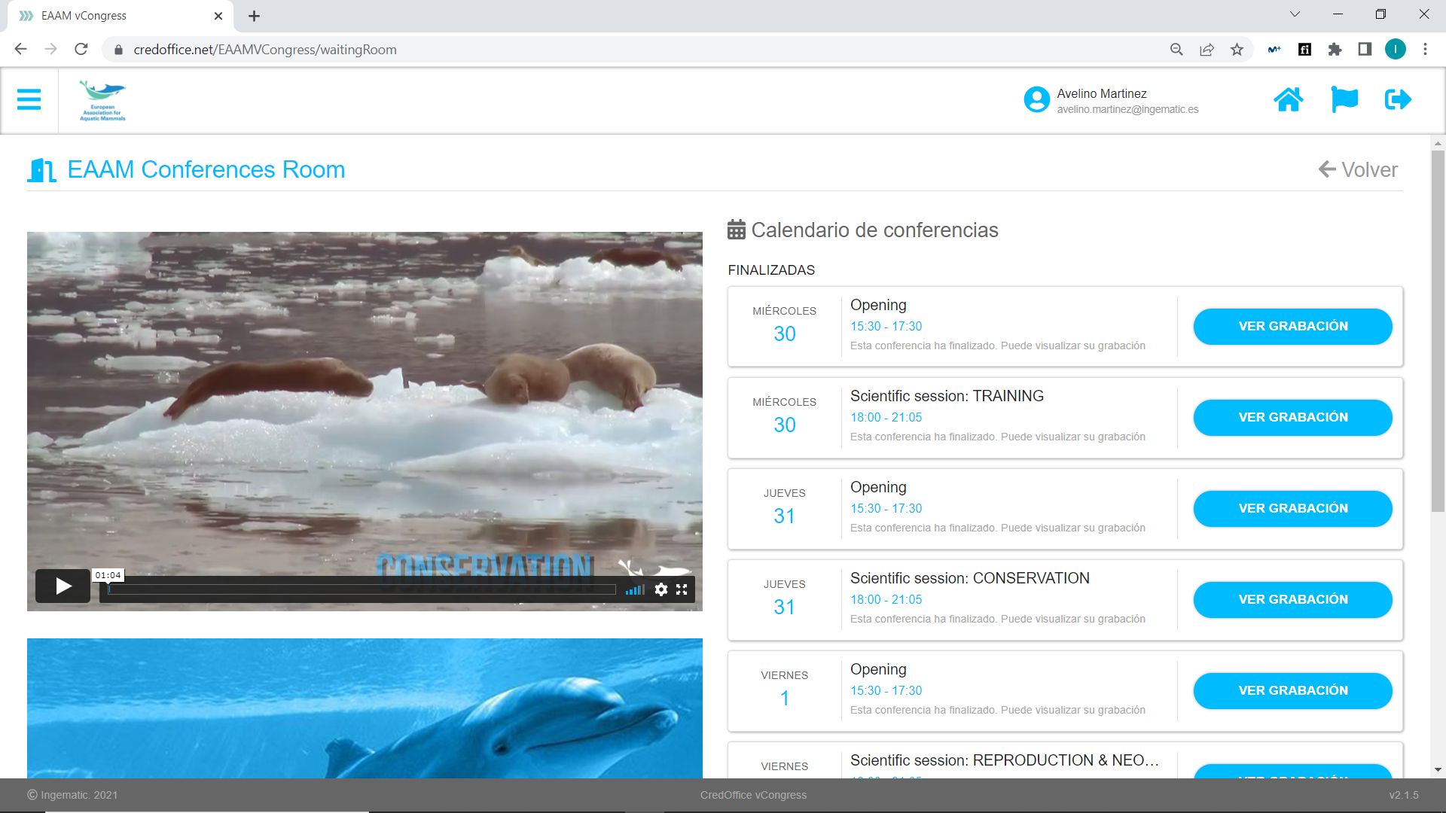1446x813 pixels.
Task: Open the Chrome three-dot menu
Action: 1425,50
